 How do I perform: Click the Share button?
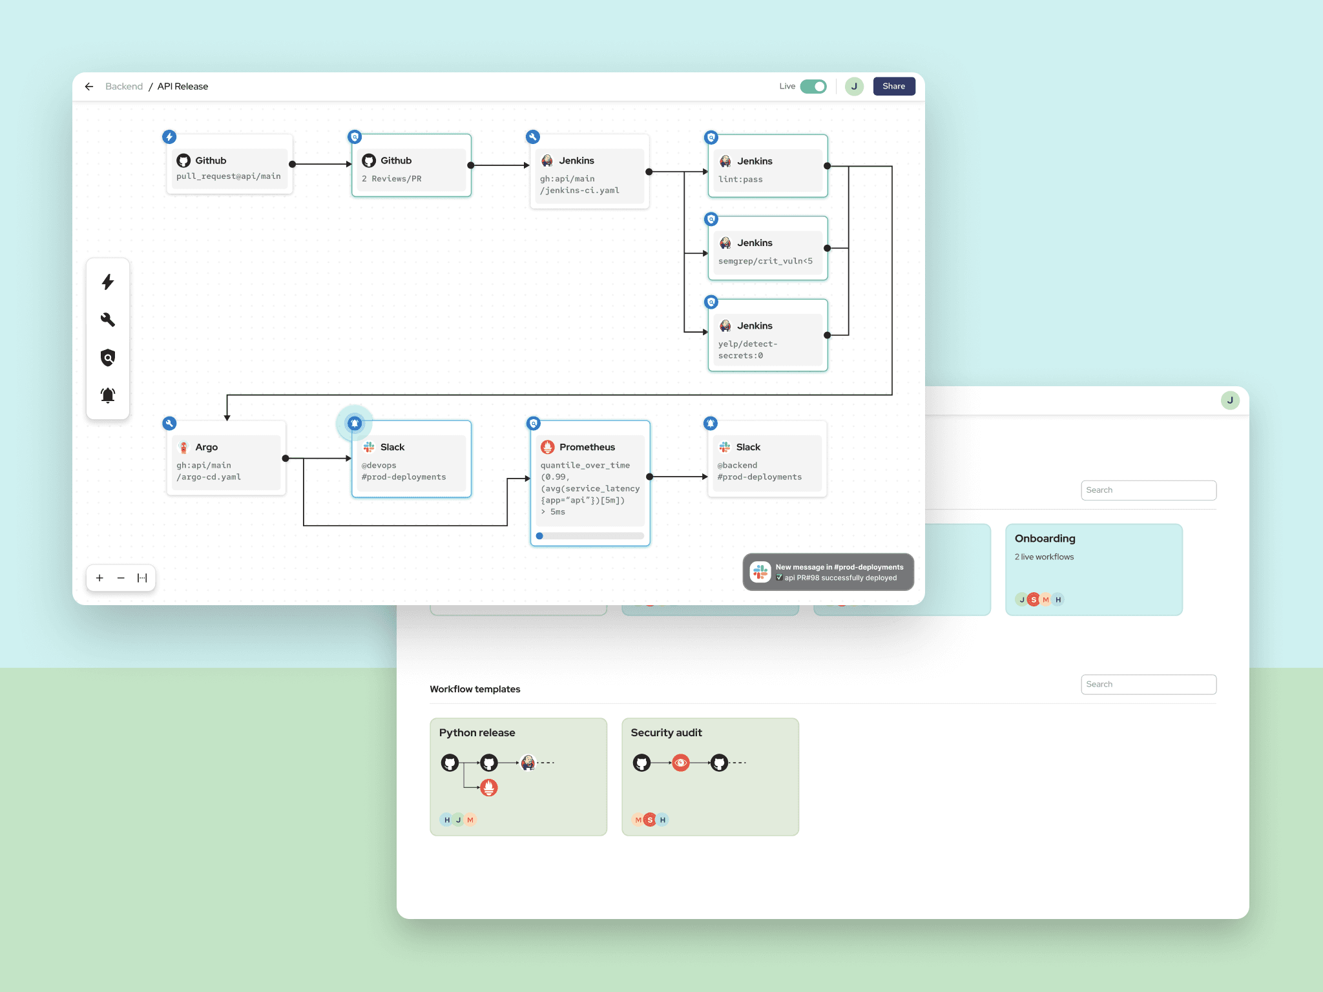pyautogui.click(x=894, y=87)
